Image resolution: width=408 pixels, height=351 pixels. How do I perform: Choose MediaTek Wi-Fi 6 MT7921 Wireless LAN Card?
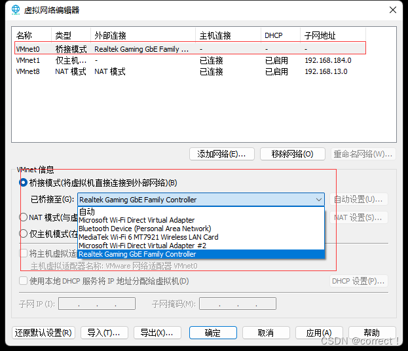201,237
